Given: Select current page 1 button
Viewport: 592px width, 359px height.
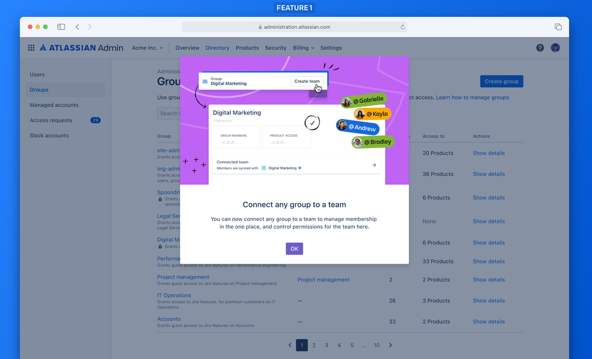Looking at the screenshot, I should (x=302, y=345).
